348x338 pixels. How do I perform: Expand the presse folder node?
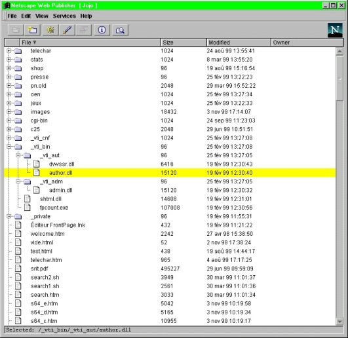(9, 77)
